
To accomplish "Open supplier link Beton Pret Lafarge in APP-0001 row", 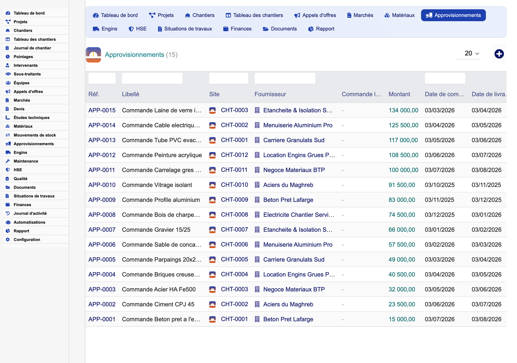I will click(288, 319).
